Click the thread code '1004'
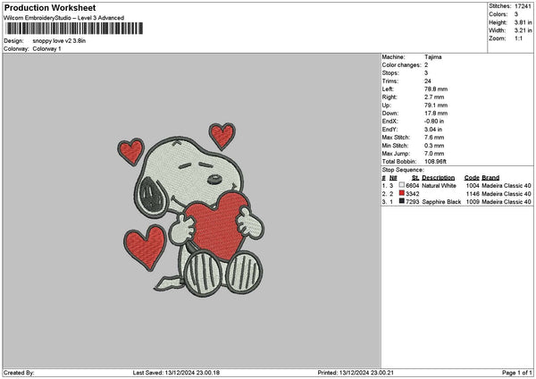The width and height of the screenshot is (536, 379). [473, 185]
